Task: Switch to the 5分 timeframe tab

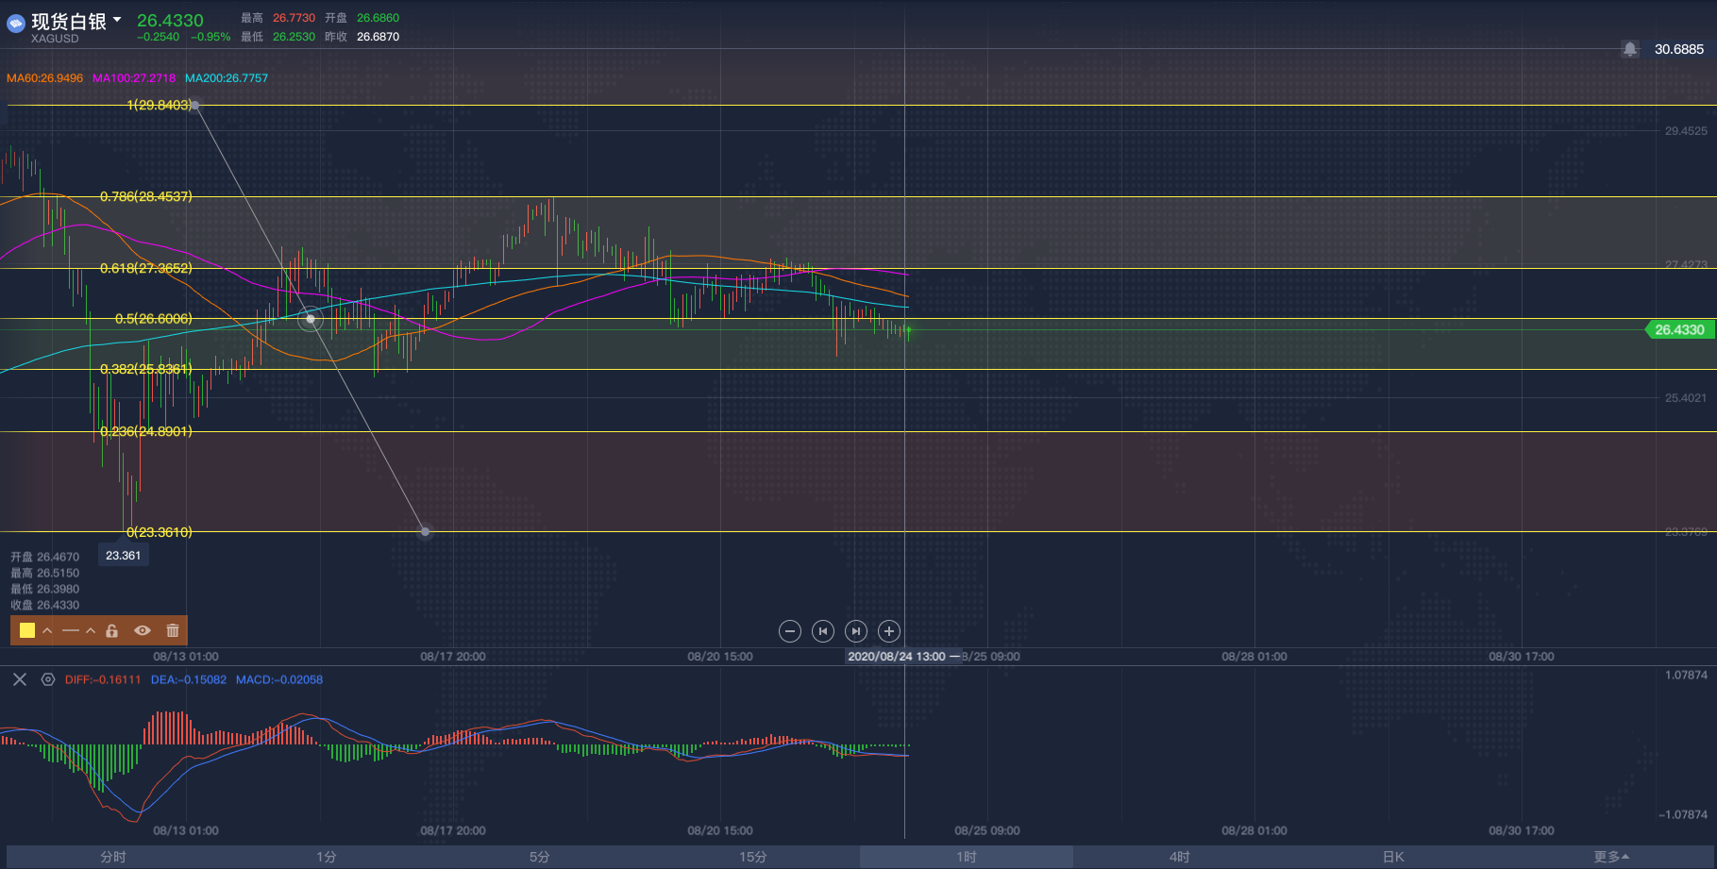Action: [x=540, y=857]
